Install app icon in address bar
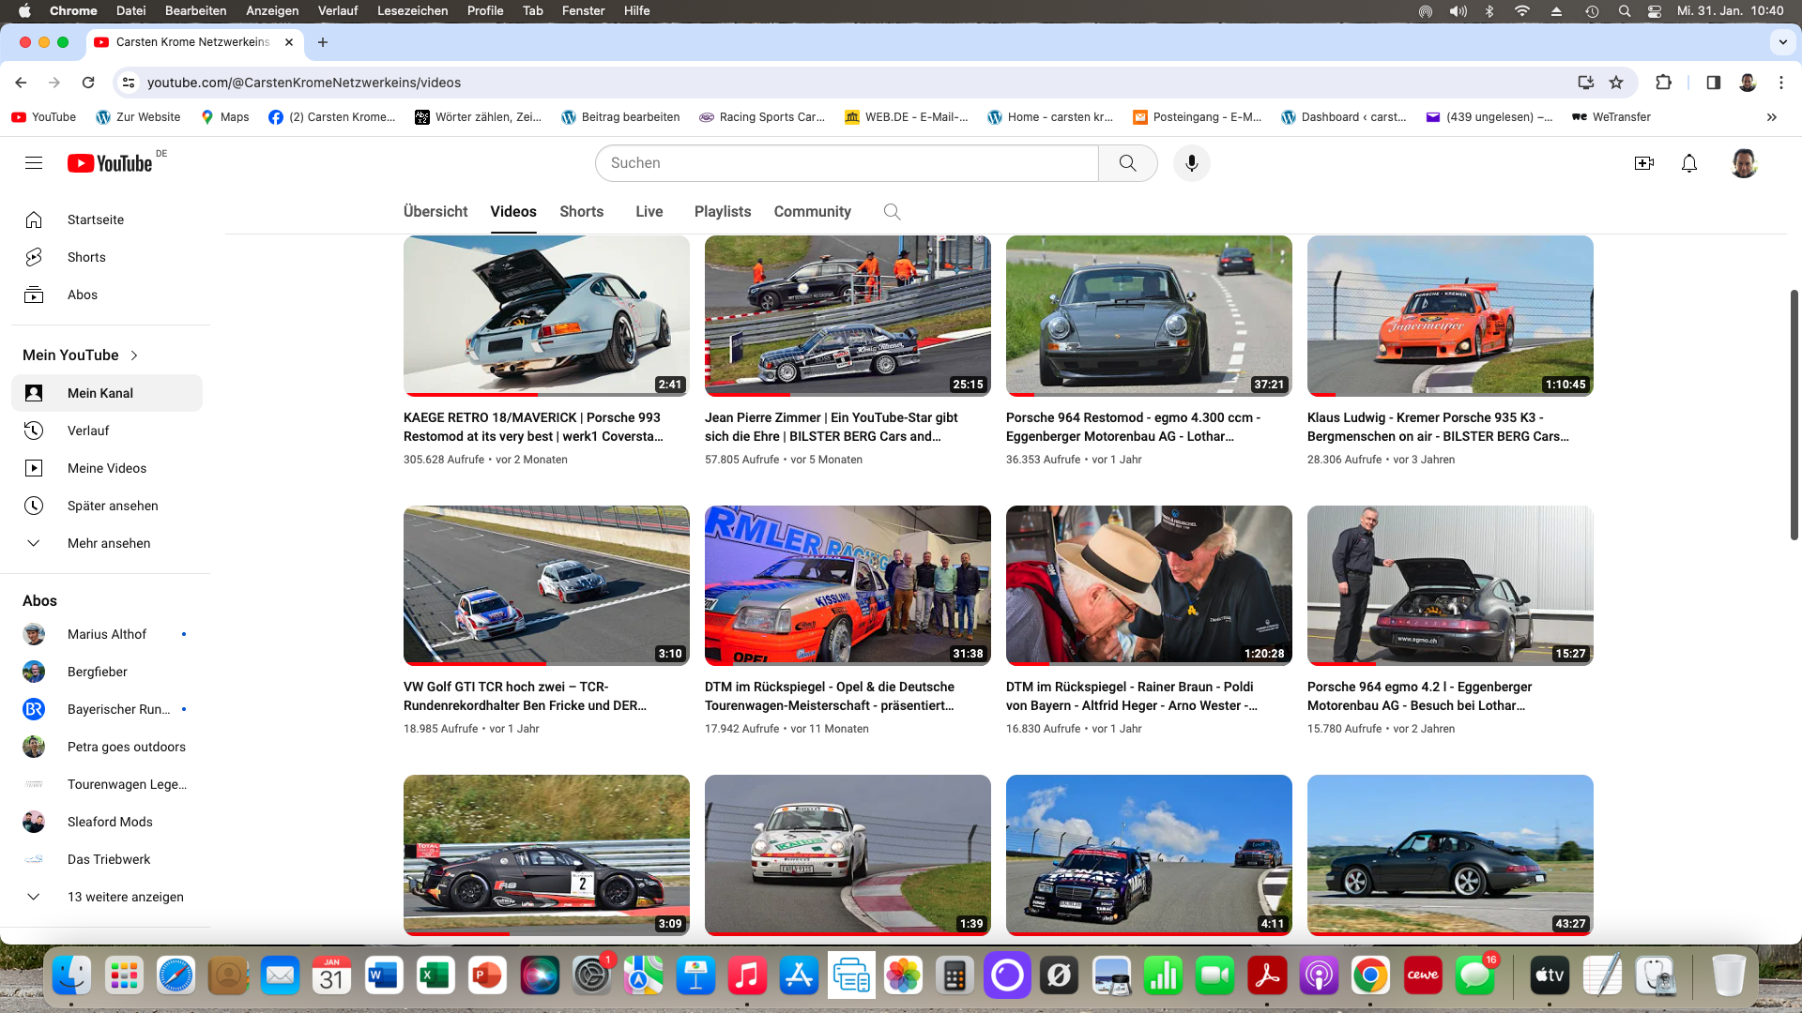 click(x=1585, y=83)
